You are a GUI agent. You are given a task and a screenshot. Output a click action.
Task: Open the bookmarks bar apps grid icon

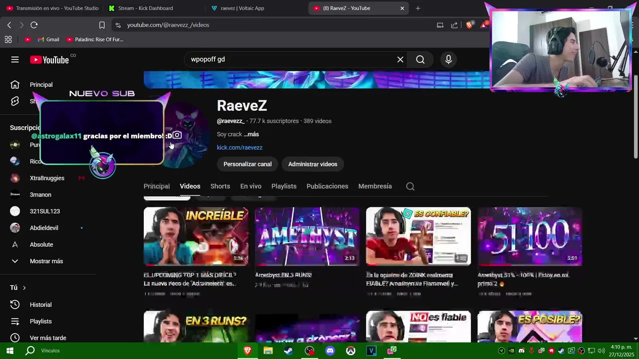8,39
